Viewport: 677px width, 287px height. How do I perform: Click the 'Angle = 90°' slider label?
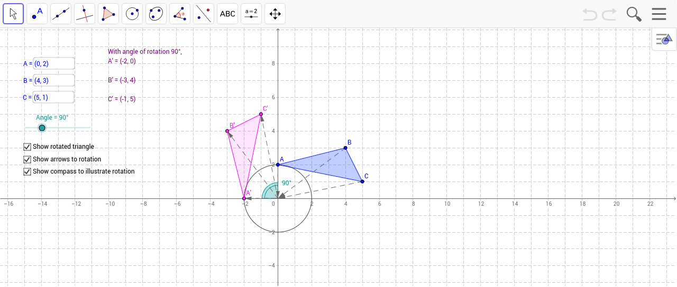coord(52,118)
